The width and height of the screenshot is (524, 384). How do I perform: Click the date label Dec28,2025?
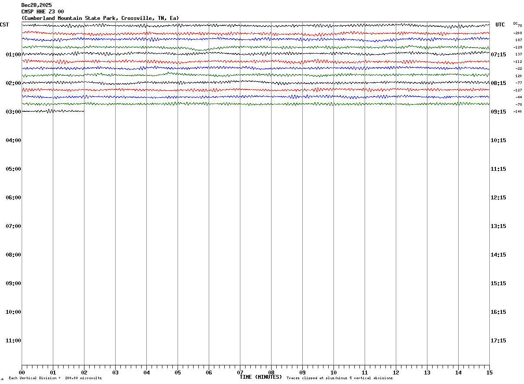pyautogui.click(x=36, y=5)
